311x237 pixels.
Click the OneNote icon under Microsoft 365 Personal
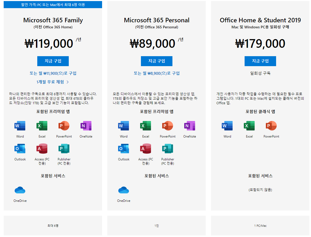point(189,125)
